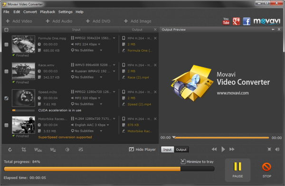Open the text watermark tool
Screen dimensions: 285x186
[38, 149]
